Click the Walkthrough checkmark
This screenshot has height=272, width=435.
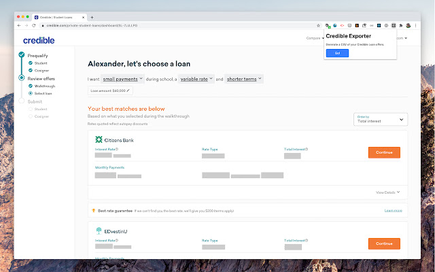31,86
